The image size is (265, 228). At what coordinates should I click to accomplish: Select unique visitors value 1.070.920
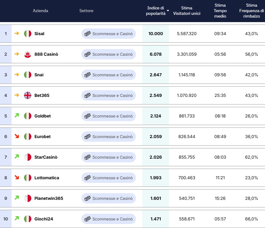(x=187, y=95)
